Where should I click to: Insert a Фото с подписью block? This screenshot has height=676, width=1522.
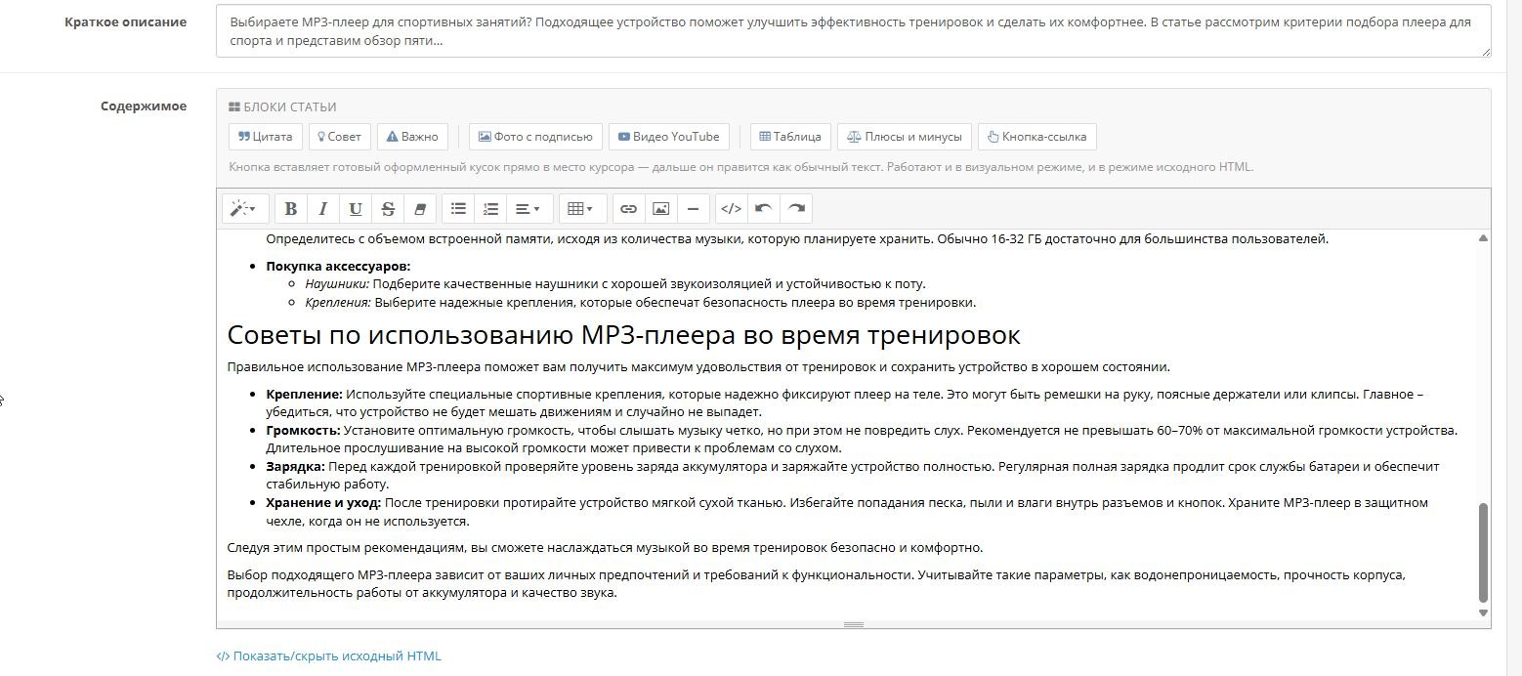click(x=535, y=137)
